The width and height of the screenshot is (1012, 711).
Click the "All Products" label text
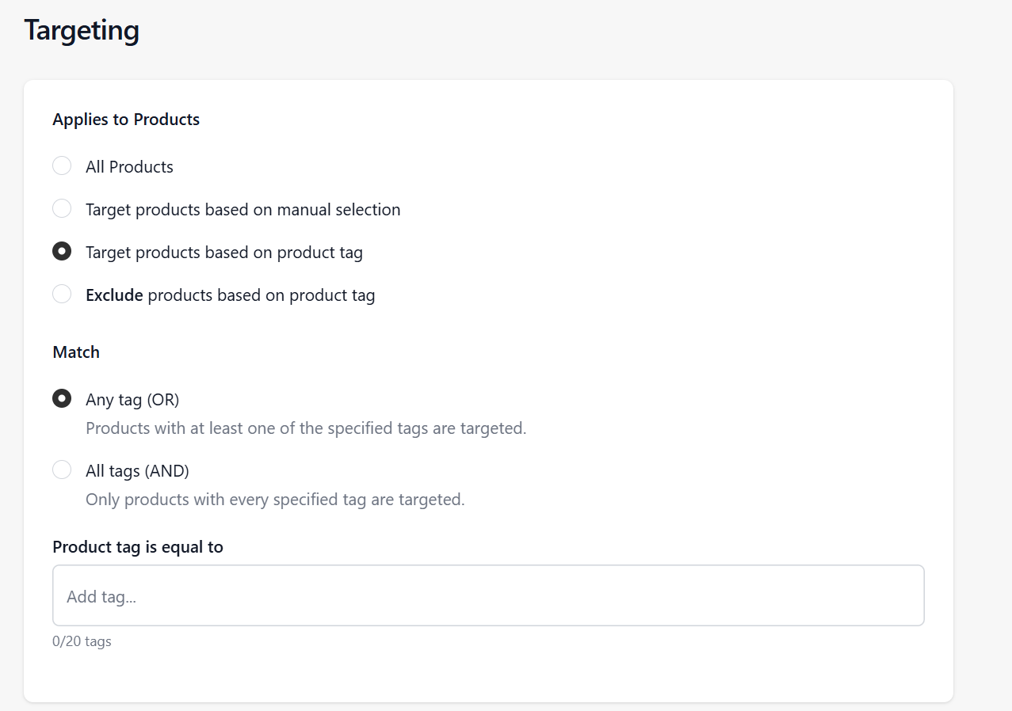129,167
